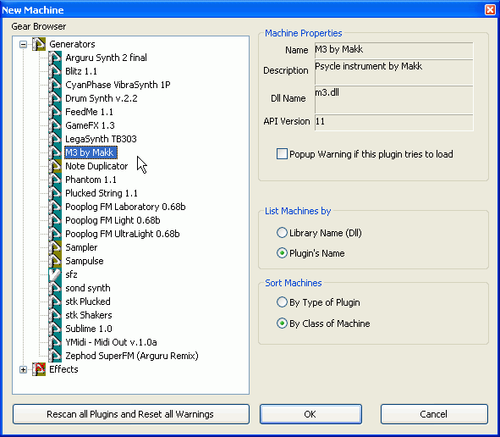Click icon beside Zephod SuperFM (Arguru Remix)

click(55, 356)
